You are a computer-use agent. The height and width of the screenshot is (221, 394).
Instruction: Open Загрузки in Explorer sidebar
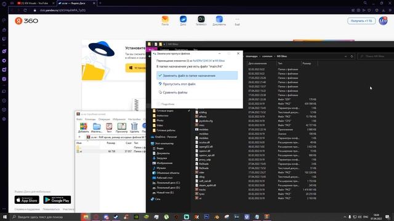click(159, 158)
